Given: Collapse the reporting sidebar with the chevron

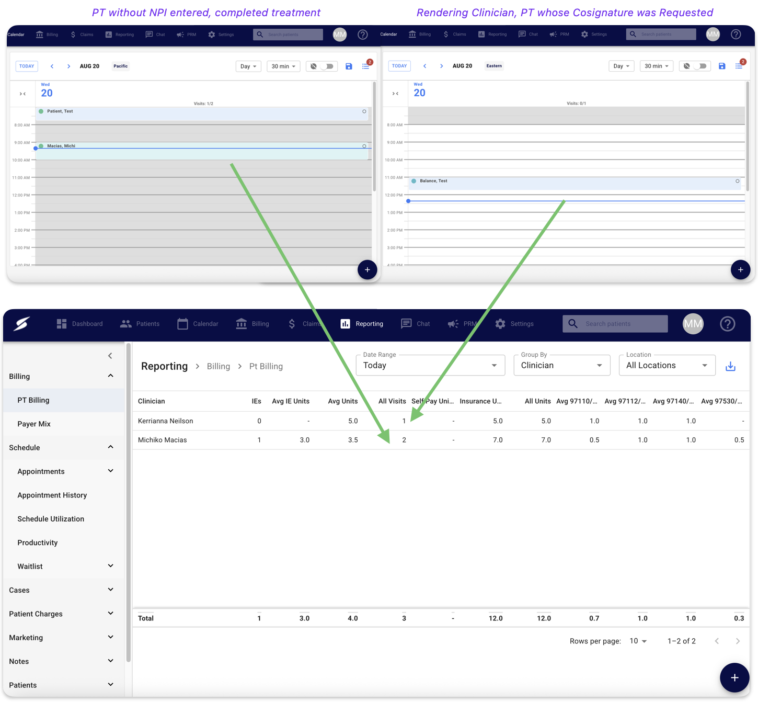Looking at the screenshot, I should coord(110,356).
